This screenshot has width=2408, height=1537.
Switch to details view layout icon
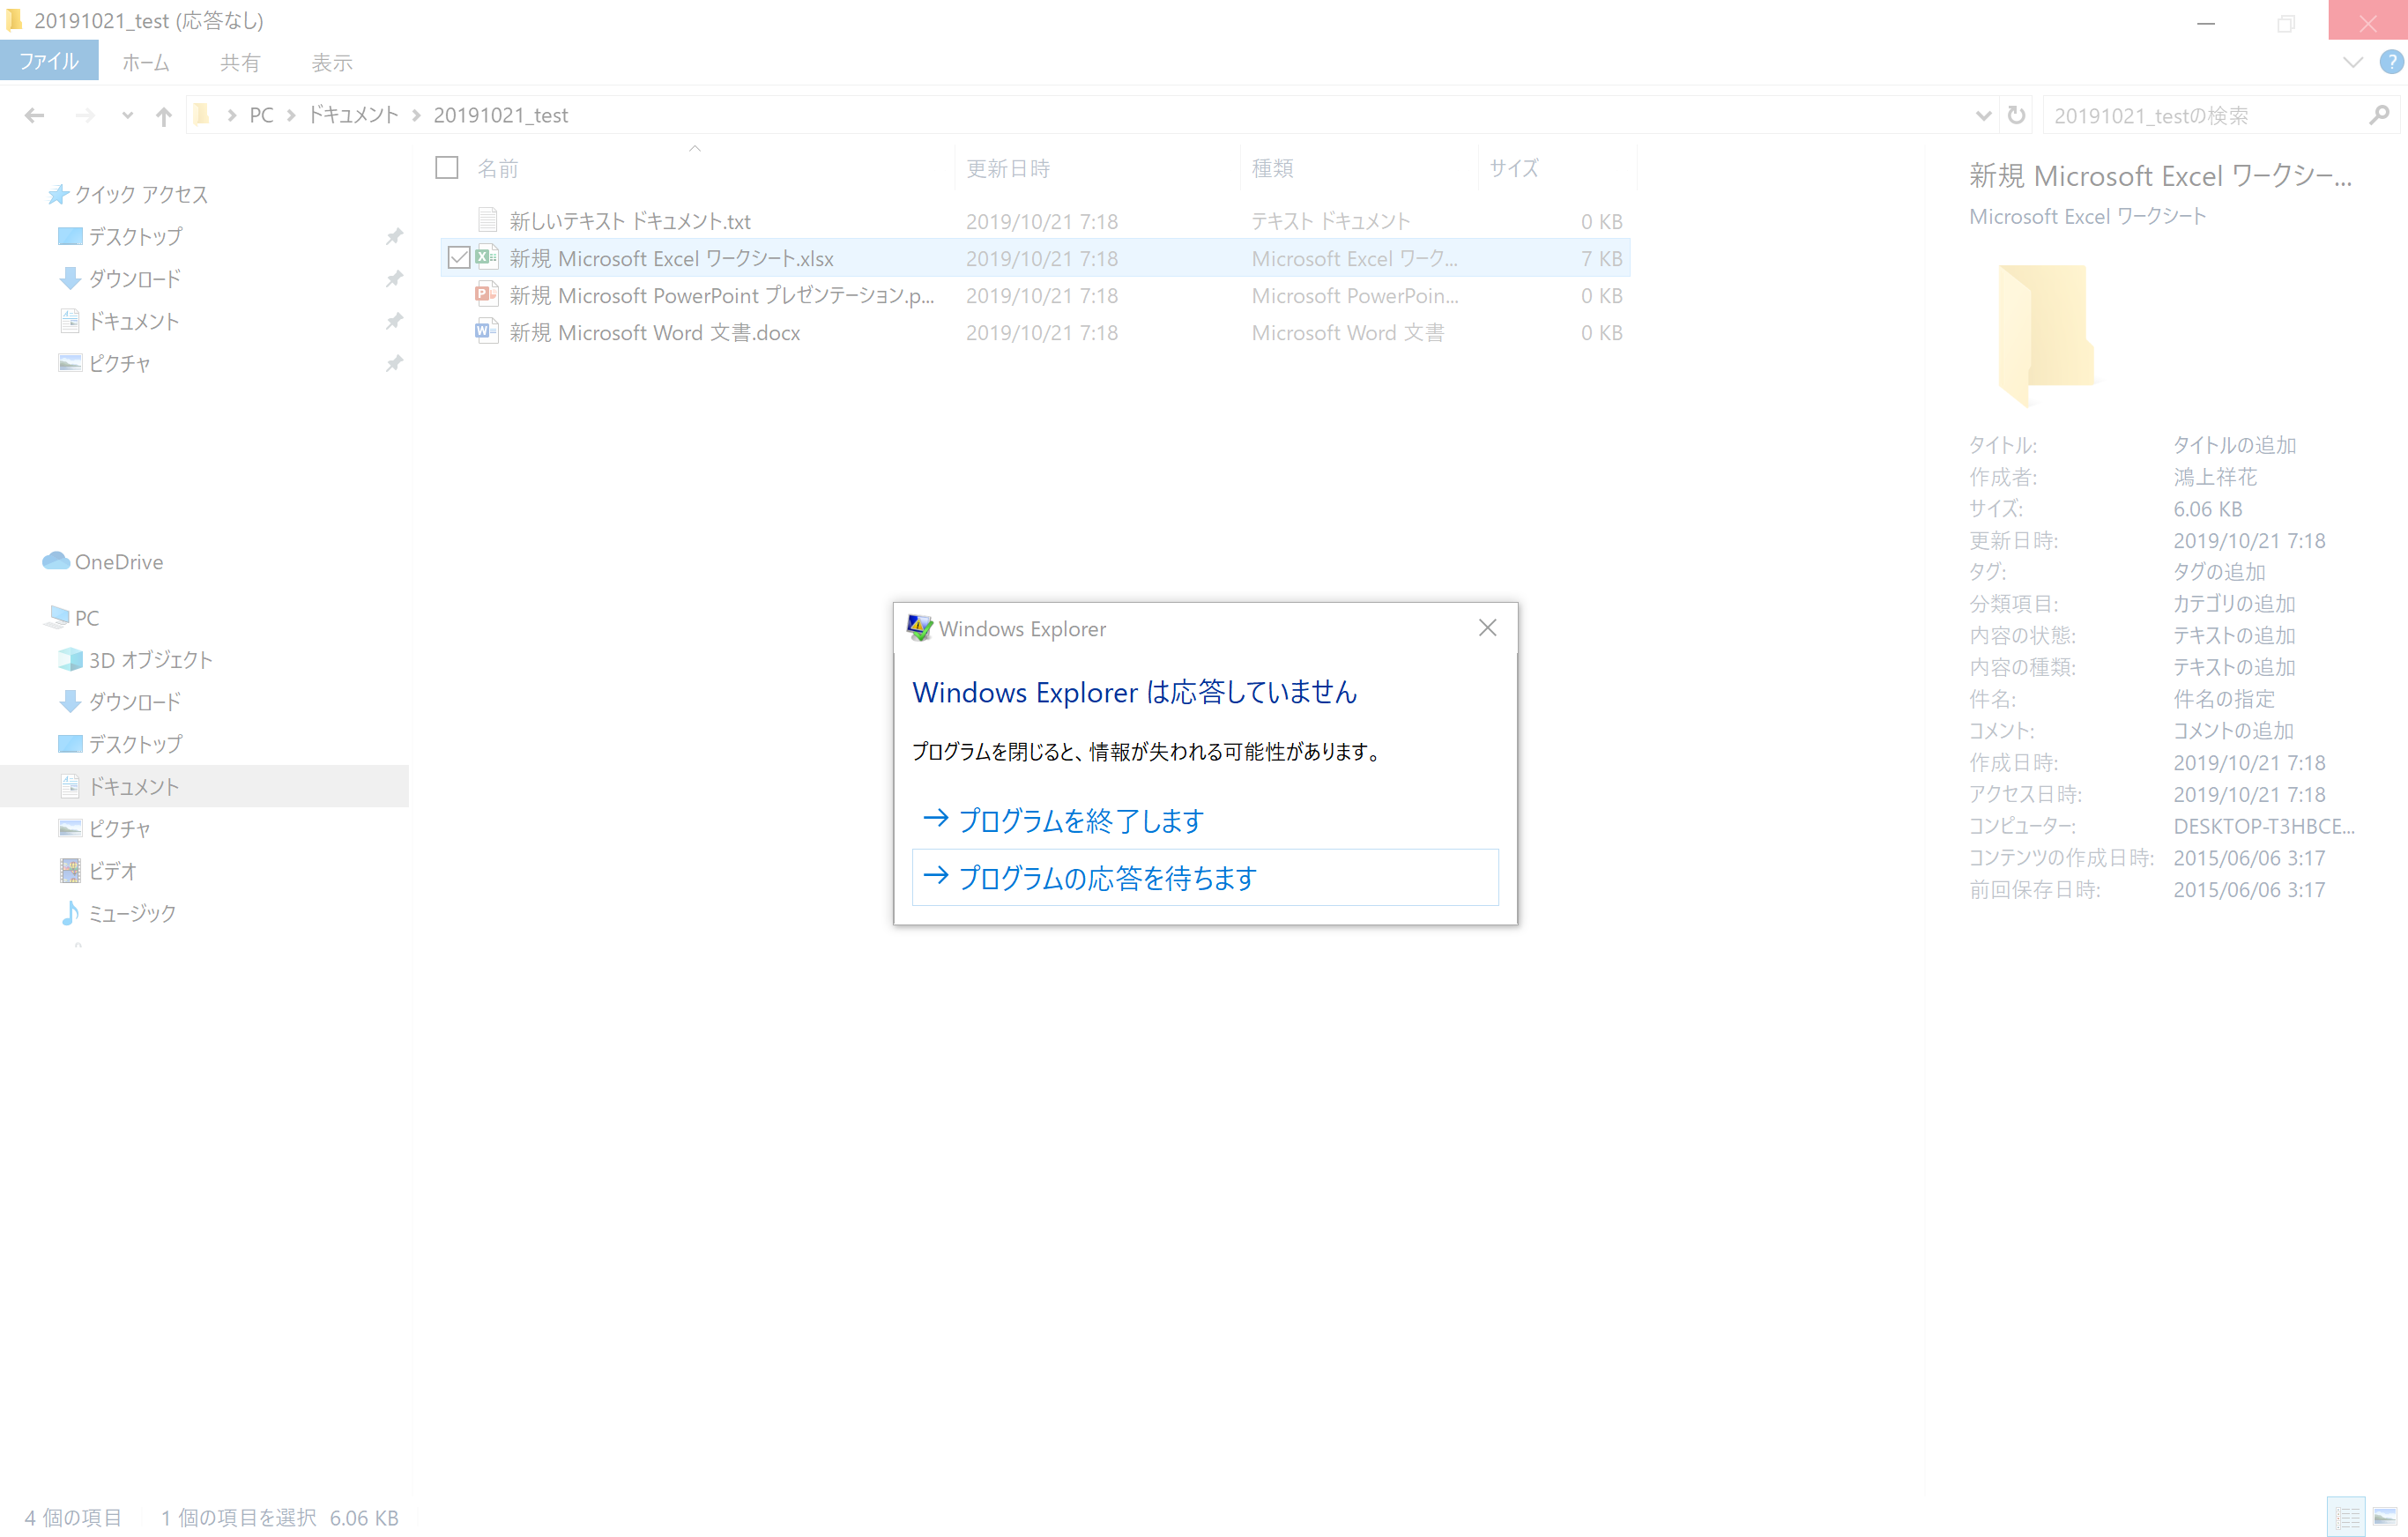tap(2347, 1517)
